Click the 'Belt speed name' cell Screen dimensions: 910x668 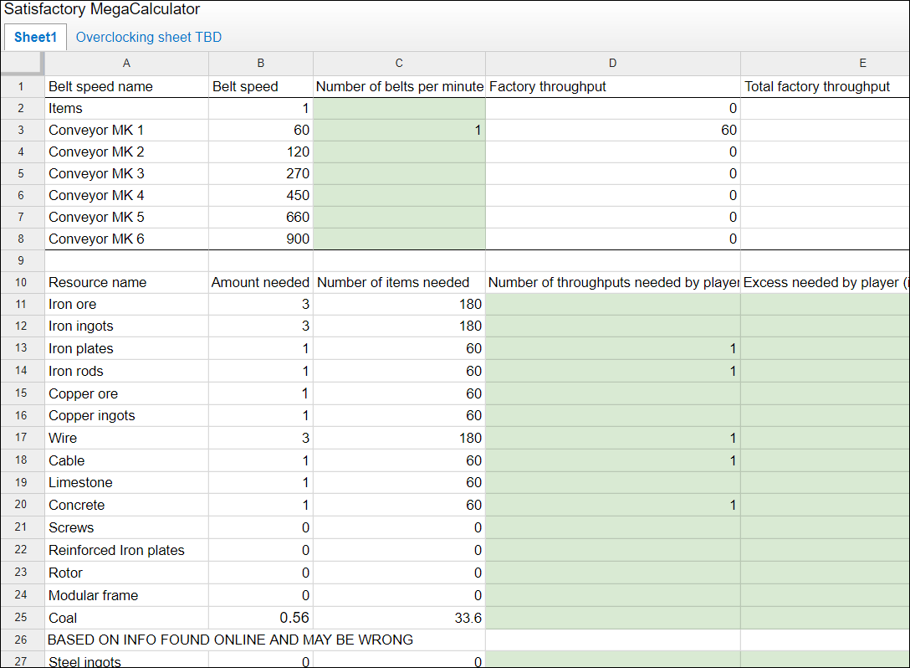[x=126, y=86]
